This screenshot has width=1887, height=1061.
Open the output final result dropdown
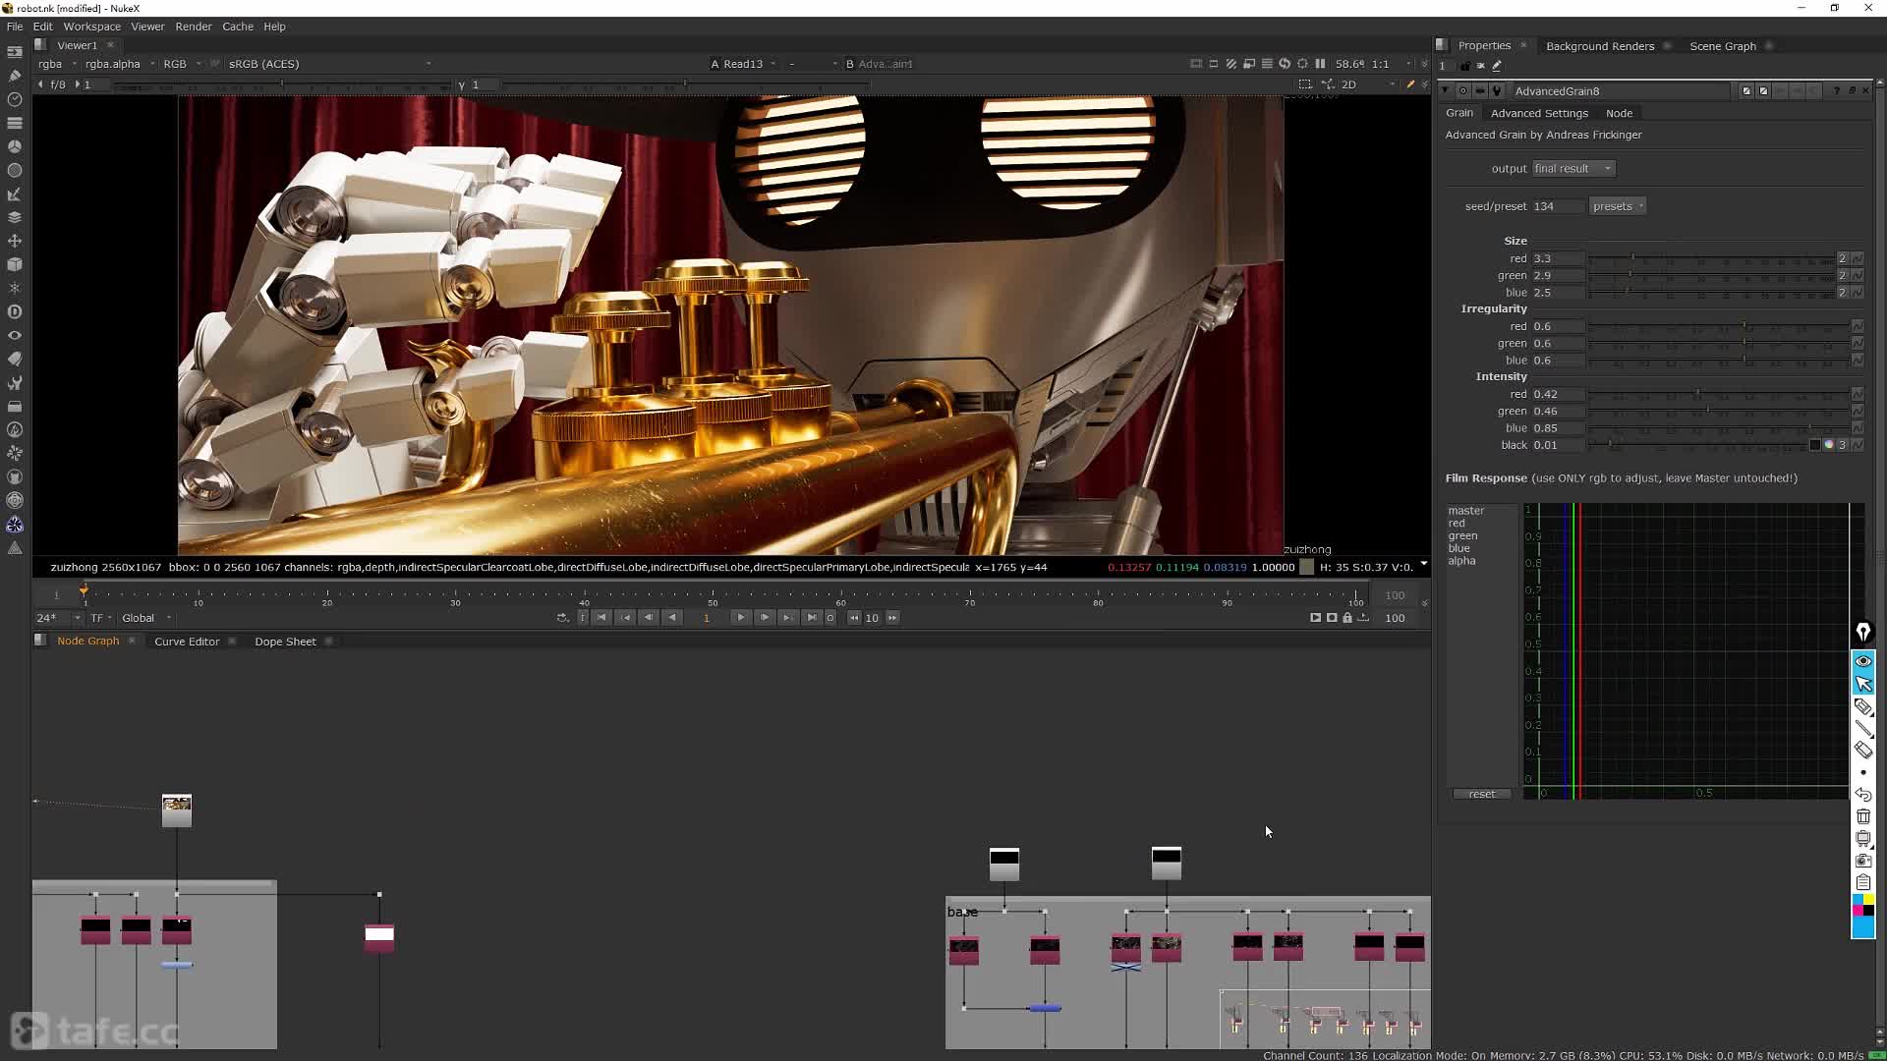tap(1572, 169)
